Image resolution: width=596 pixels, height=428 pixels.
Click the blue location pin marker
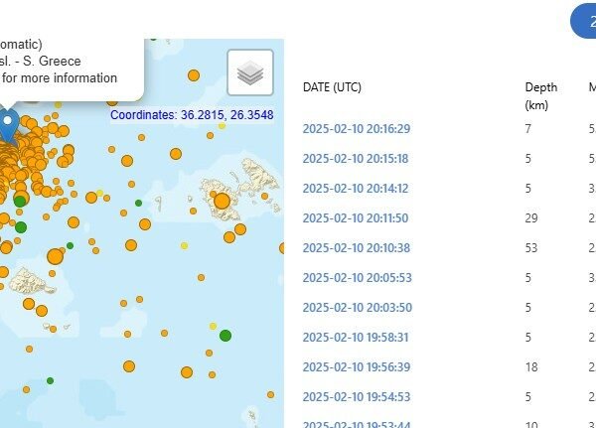[8, 124]
